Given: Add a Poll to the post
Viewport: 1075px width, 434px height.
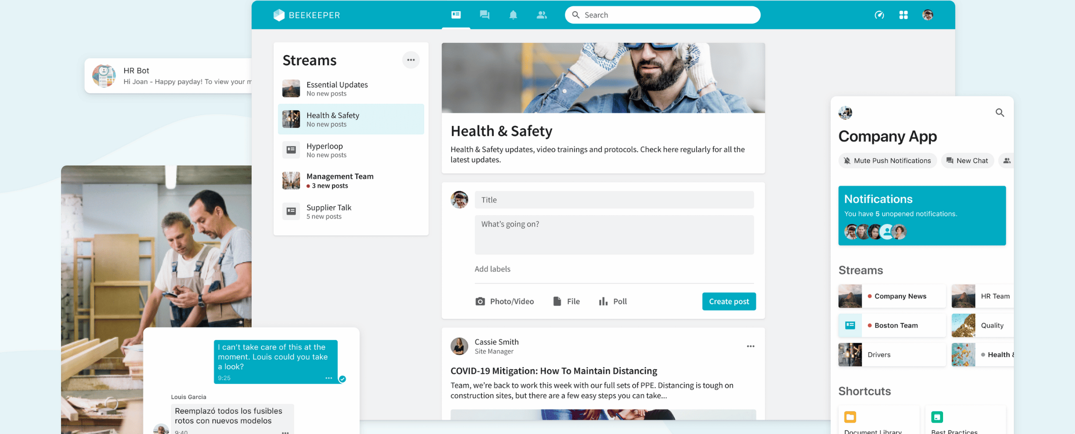Looking at the screenshot, I should click(x=613, y=301).
